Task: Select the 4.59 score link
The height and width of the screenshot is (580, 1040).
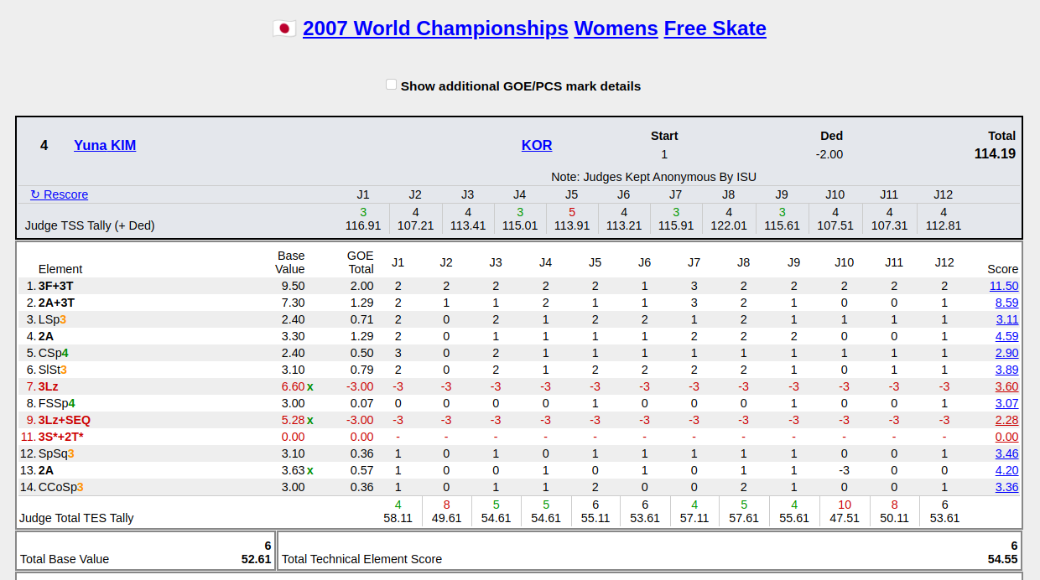Action: pyautogui.click(x=1006, y=336)
